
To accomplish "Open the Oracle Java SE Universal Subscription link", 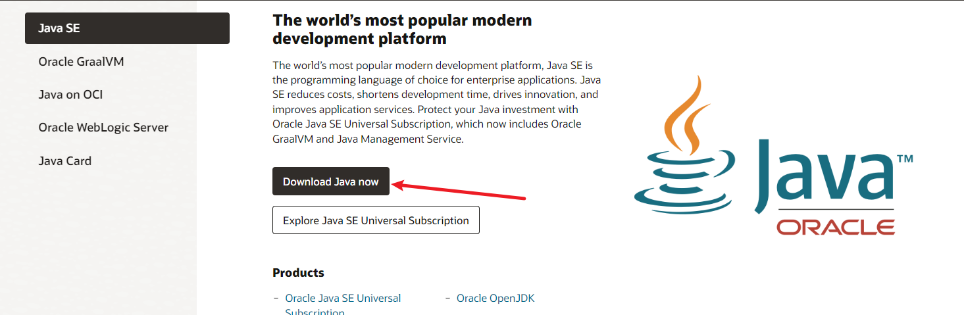I will tap(342, 299).
